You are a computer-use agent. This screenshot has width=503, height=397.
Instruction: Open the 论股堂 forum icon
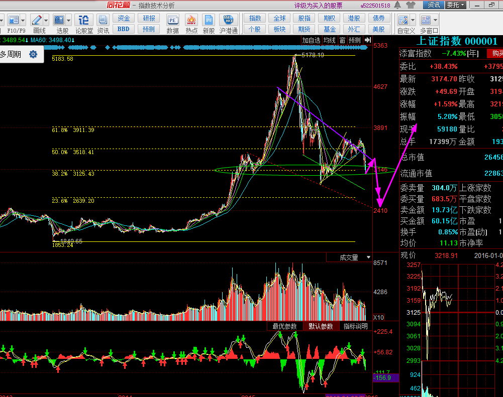[x=84, y=20]
